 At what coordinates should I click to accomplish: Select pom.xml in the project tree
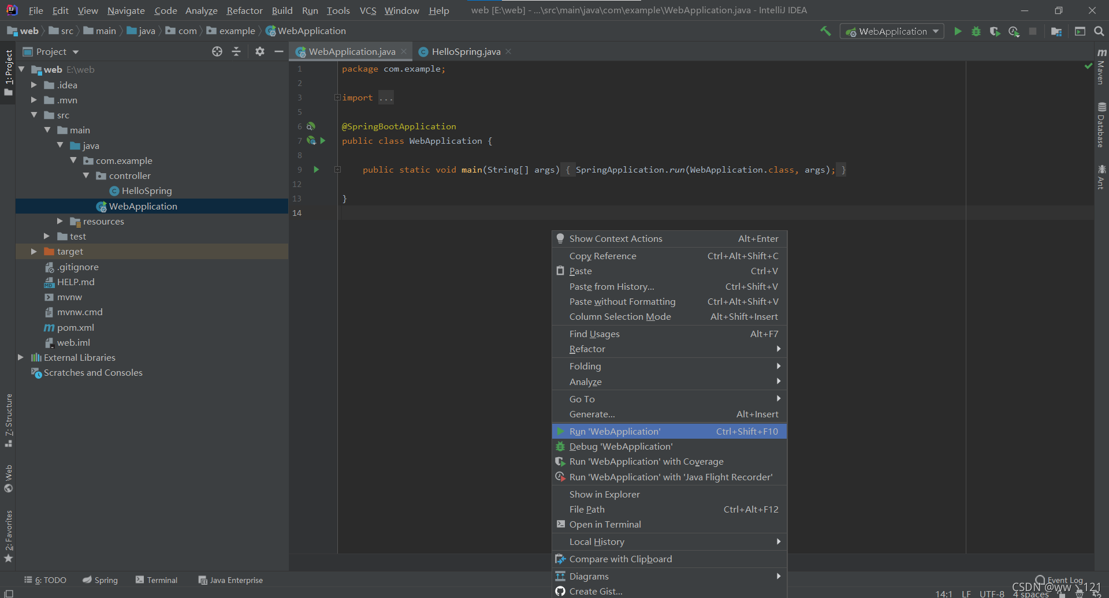[x=76, y=327]
